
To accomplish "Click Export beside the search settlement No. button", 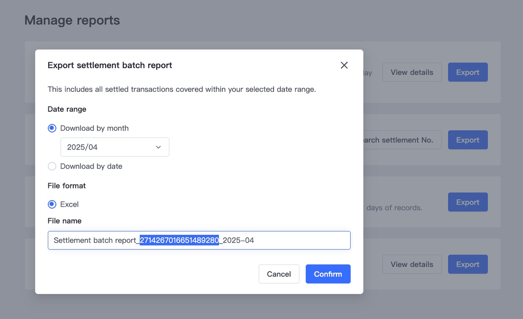I will 467,140.
